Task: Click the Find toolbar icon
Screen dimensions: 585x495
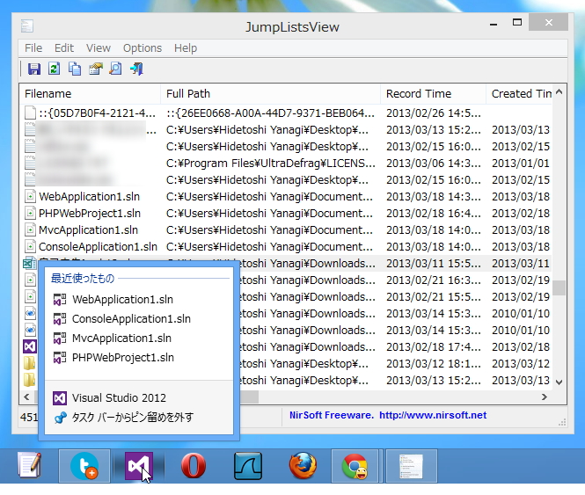Action: click(x=115, y=69)
